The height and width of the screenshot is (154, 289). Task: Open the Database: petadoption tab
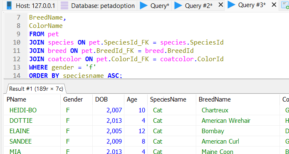pyautogui.click(x=97, y=5)
